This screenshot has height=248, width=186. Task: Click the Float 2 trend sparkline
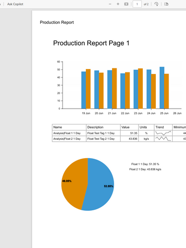click(x=163, y=139)
